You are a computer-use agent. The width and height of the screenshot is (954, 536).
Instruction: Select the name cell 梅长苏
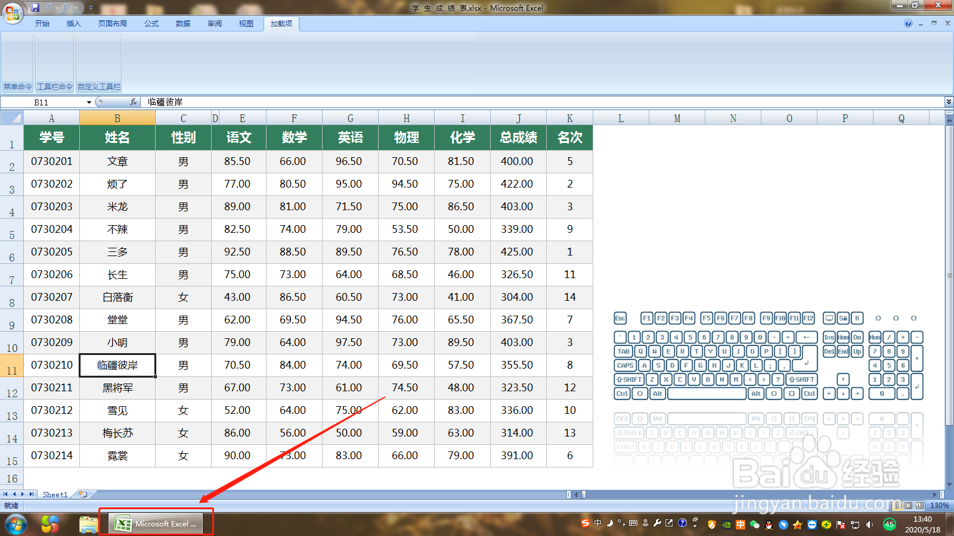tap(117, 433)
